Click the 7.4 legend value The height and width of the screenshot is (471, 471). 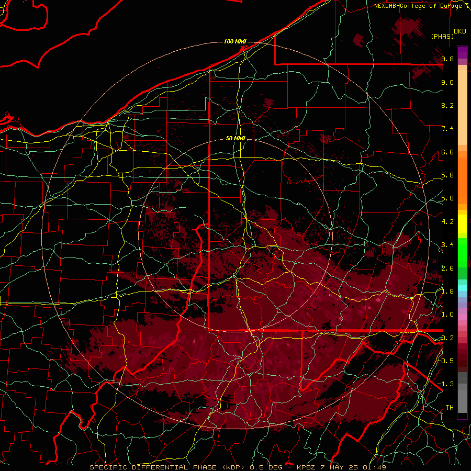tap(447, 129)
